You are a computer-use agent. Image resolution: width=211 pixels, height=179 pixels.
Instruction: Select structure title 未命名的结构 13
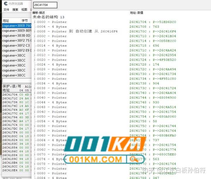(48, 17)
